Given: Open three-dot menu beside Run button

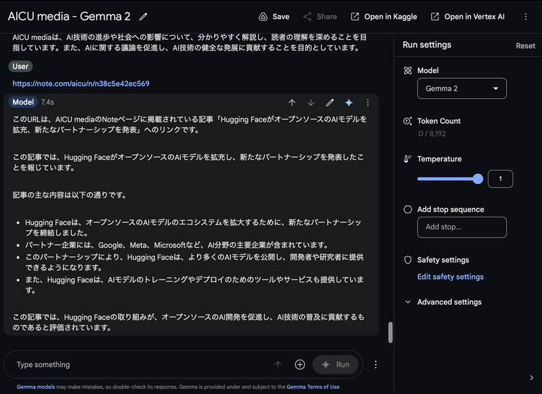Looking at the screenshot, I should [376, 365].
